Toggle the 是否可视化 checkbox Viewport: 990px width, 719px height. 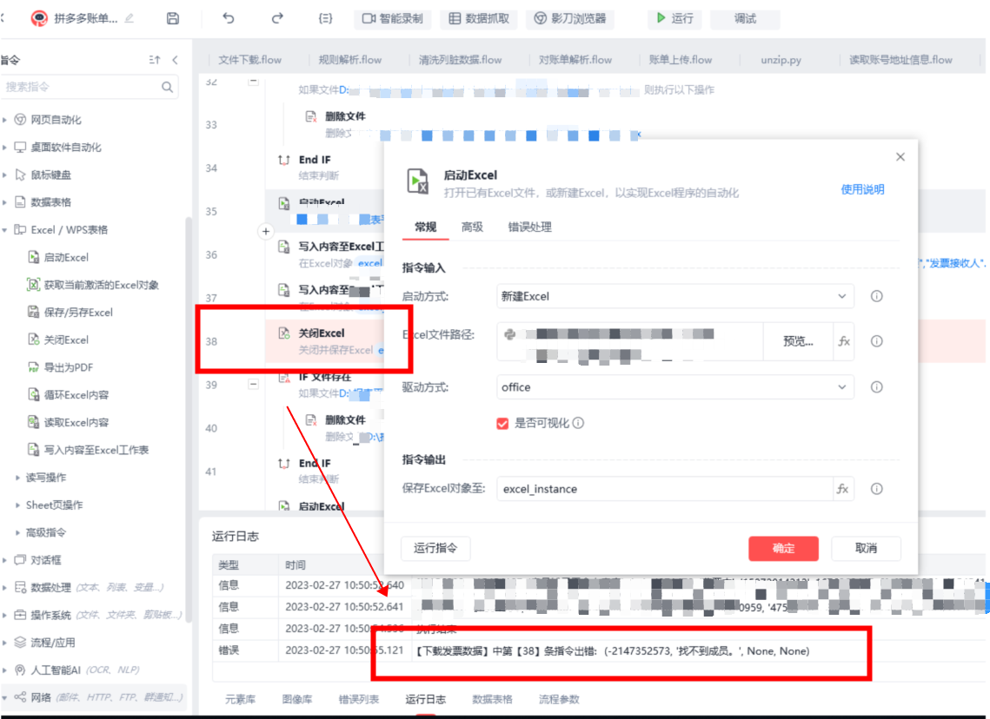502,423
